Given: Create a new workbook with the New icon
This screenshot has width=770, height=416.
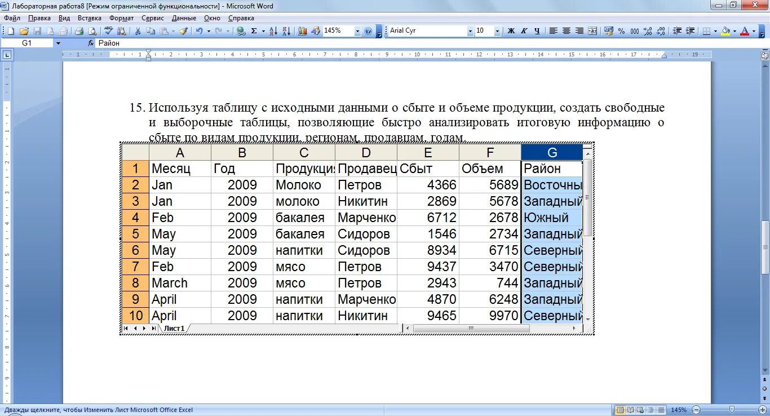Looking at the screenshot, I should pyautogui.click(x=10, y=31).
